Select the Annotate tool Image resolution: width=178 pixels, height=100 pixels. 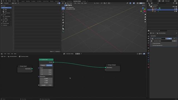[x=63, y=26]
